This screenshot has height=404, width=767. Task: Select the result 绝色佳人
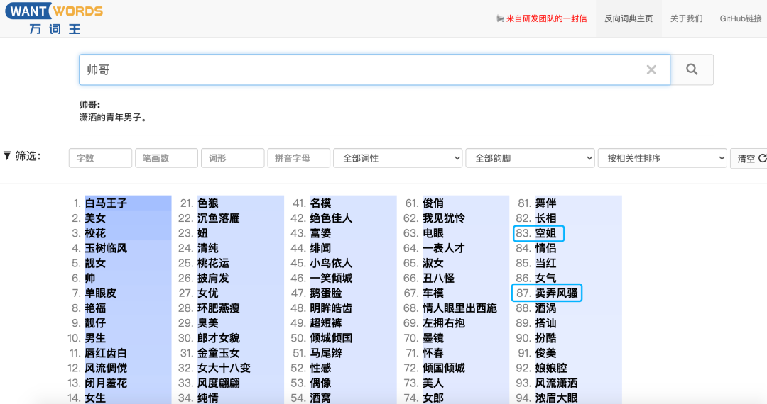coord(331,218)
